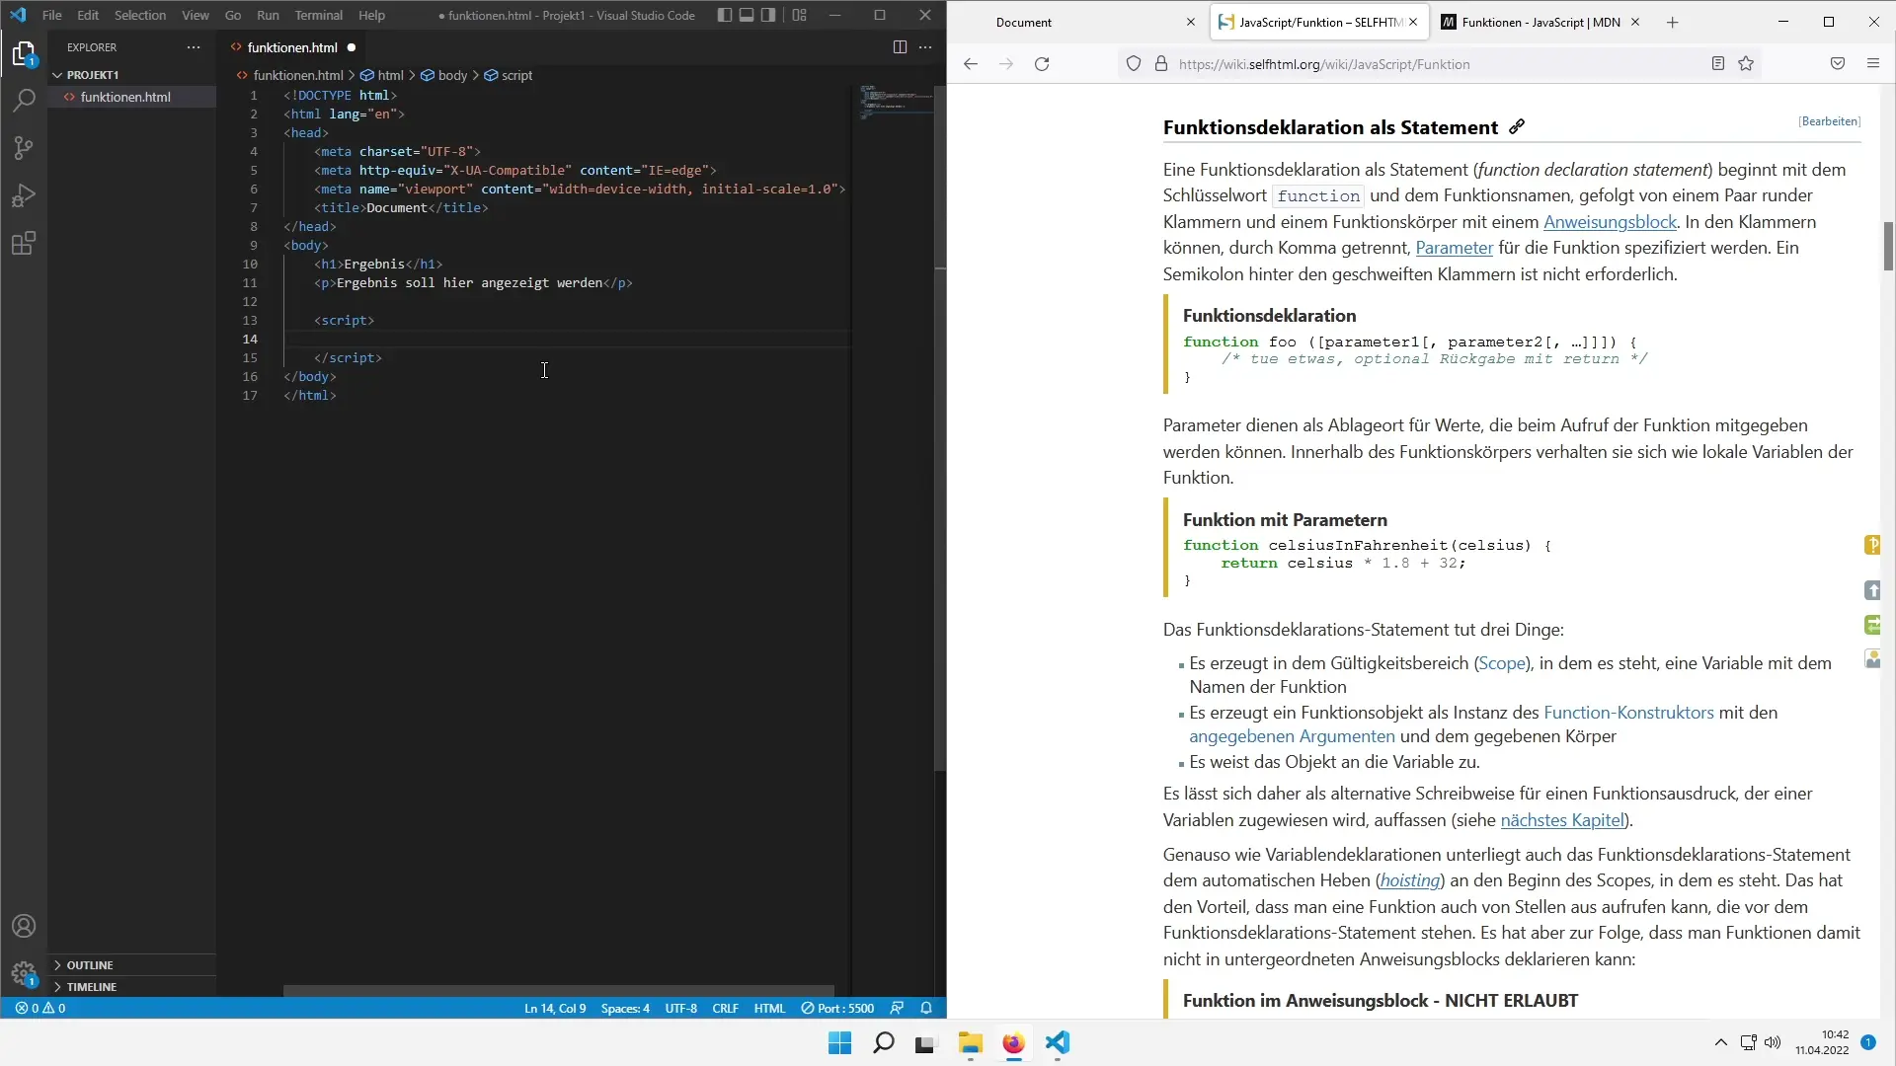Open the Terminal menu
This screenshot has width=1896, height=1066.
pos(318,15)
